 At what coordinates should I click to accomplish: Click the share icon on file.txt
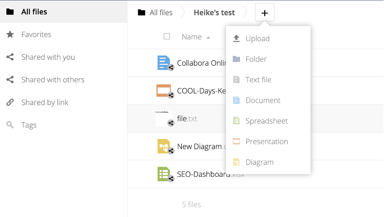(x=171, y=123)
